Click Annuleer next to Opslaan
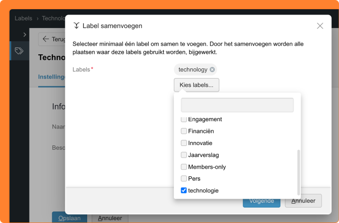This screenshot has width=339, height=223. (x=110, y=217)
